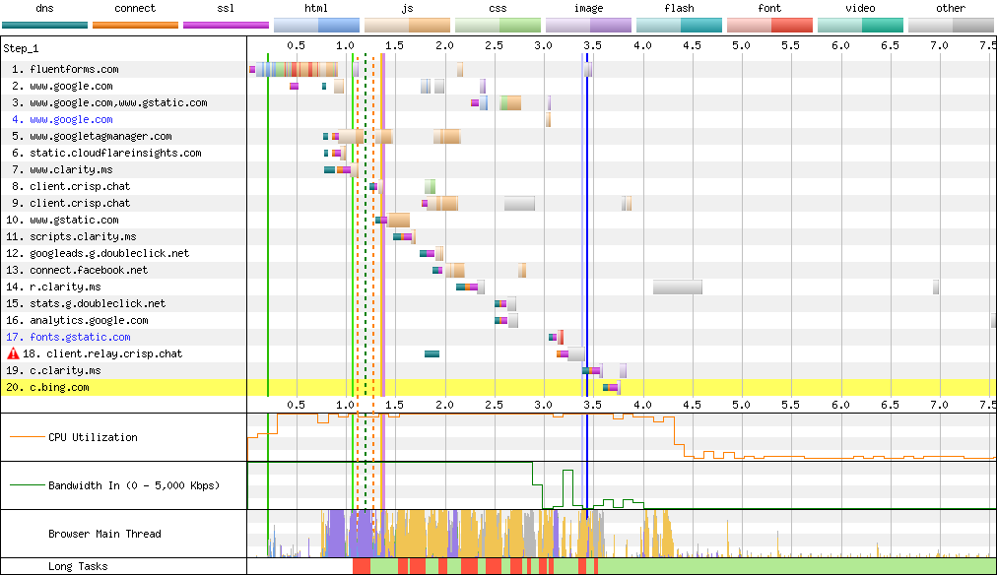Click the image legend color bar
Viewport: 997px width, 575px height.
589,26
